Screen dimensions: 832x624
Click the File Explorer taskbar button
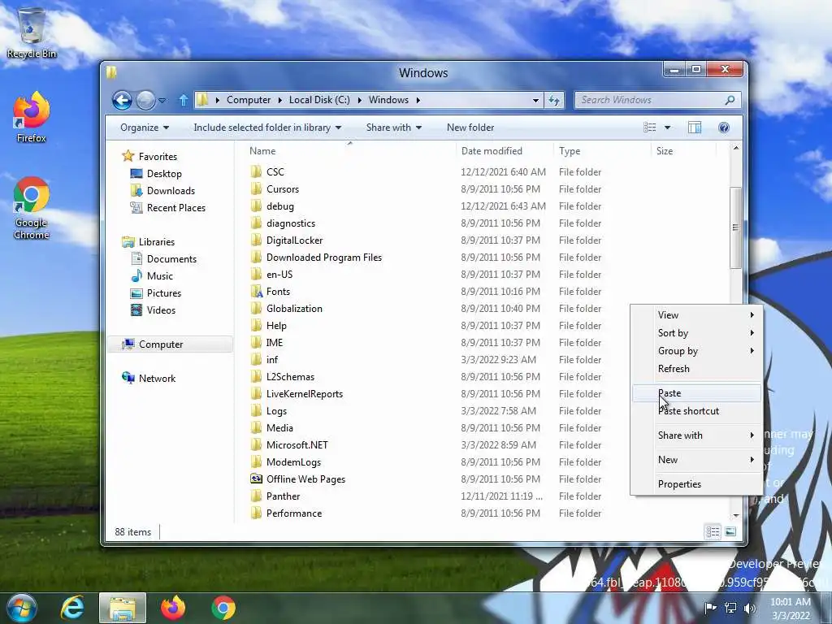pos(122,608)
